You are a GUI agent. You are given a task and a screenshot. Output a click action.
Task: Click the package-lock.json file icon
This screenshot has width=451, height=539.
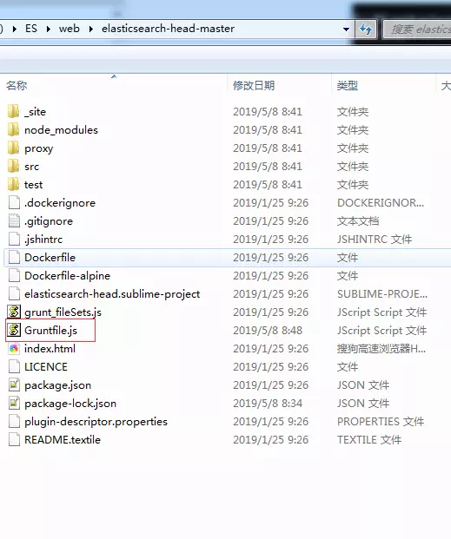pyautogui.click(x=14, y=404)
